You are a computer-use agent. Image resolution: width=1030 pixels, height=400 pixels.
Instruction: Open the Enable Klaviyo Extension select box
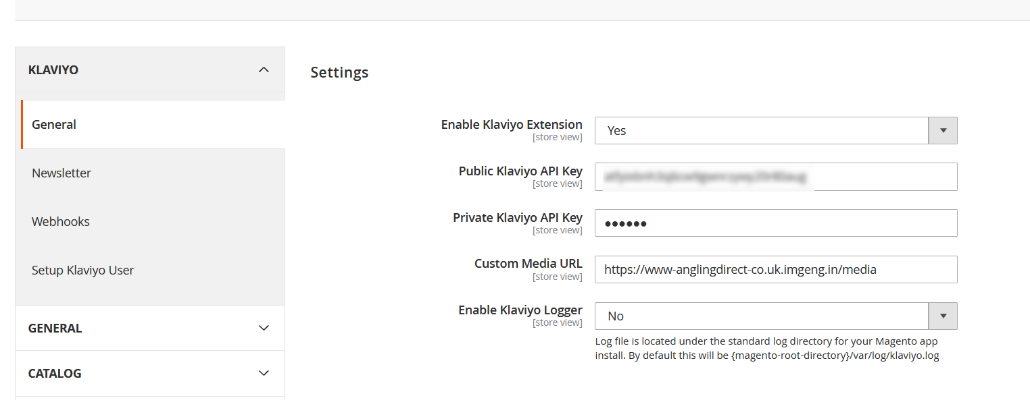tap(776, 130)
